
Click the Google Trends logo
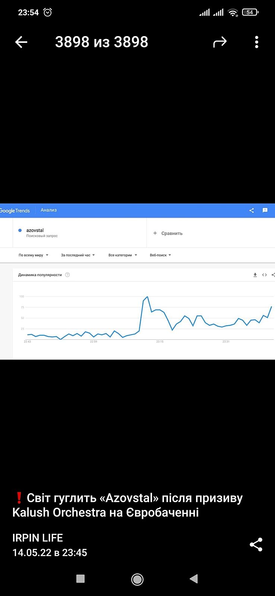click(15, 210)
